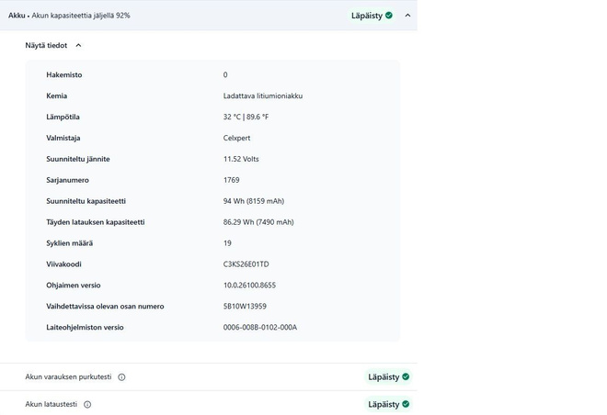607x415 pixels.
Task: Click the Sarjanumero value 1769
Action: [x=231, y=180]
